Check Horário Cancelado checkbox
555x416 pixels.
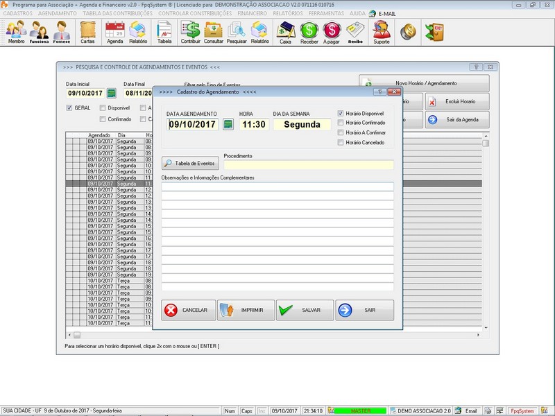coord(341,143)
